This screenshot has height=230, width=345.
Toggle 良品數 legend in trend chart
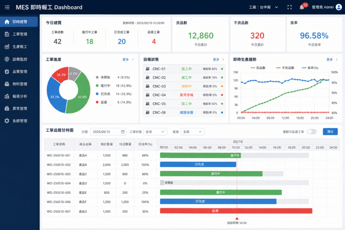click(258, 68)
